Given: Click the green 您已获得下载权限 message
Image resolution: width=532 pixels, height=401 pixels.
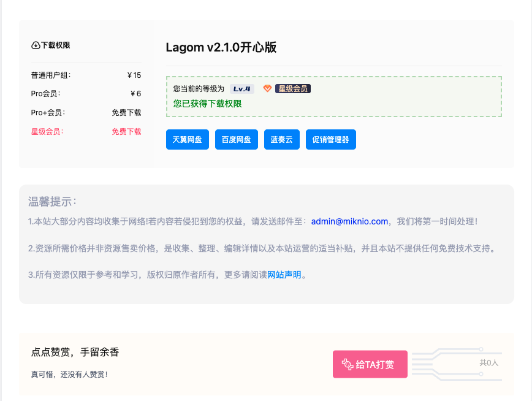Looking at the screenshot, I should click(x=207, y=104).
